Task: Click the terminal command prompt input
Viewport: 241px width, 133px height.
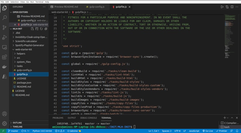Action: click(x=135, y=127)
